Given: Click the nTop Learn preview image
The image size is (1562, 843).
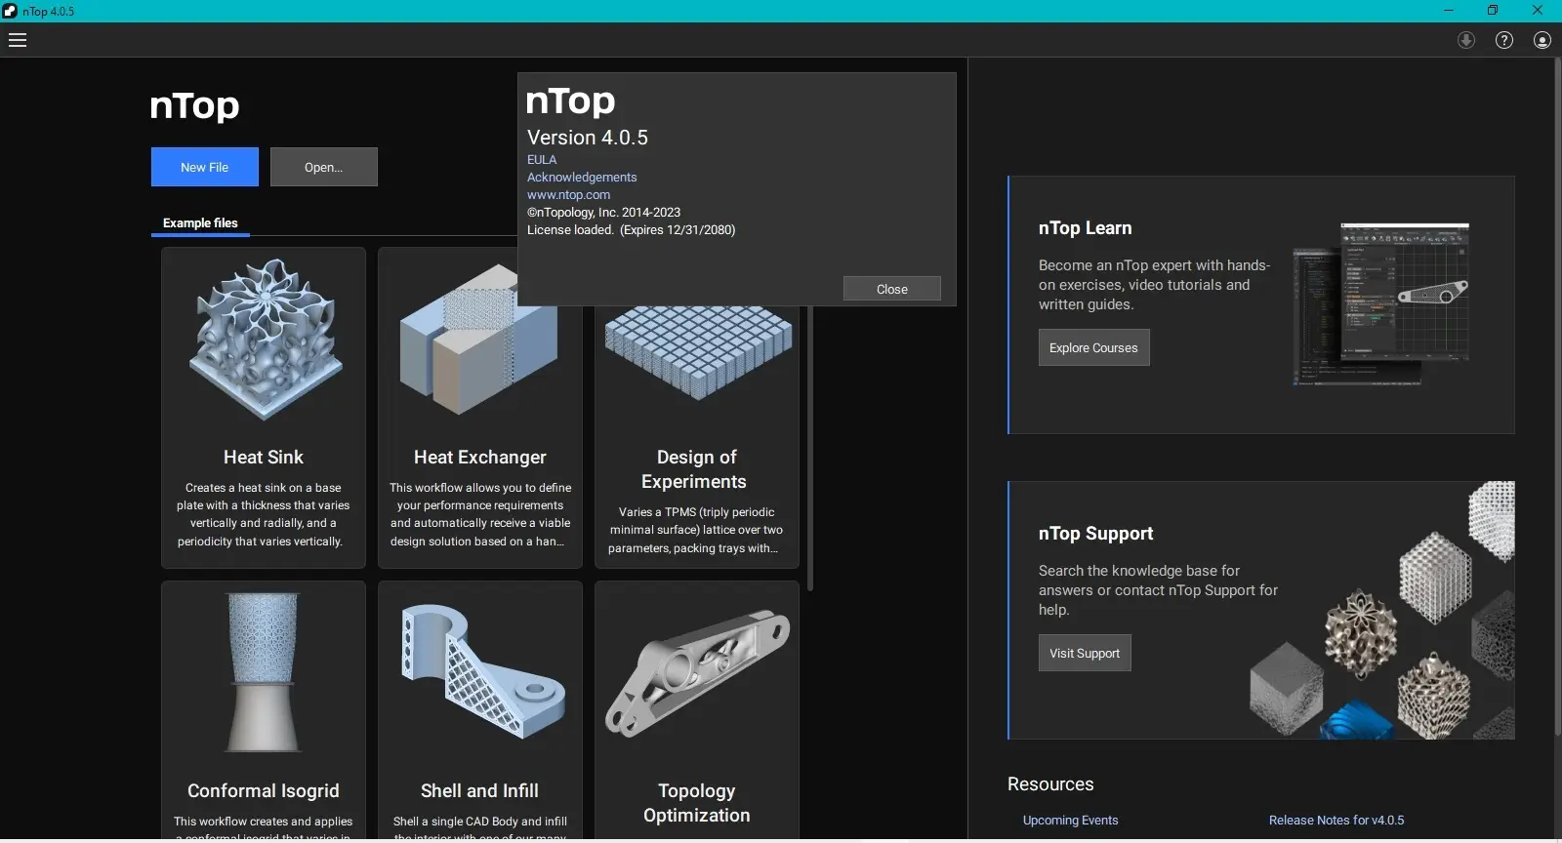Looking at the screenshot, I should [x=1381, y=304].
